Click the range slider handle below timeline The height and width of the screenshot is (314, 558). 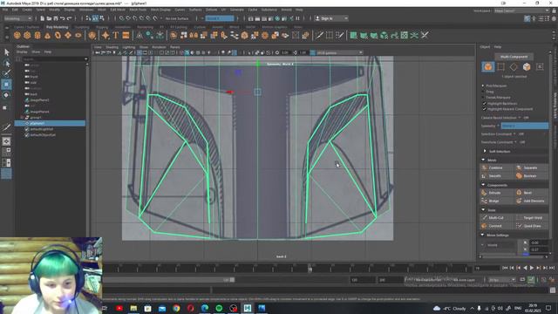click(232, 280)
